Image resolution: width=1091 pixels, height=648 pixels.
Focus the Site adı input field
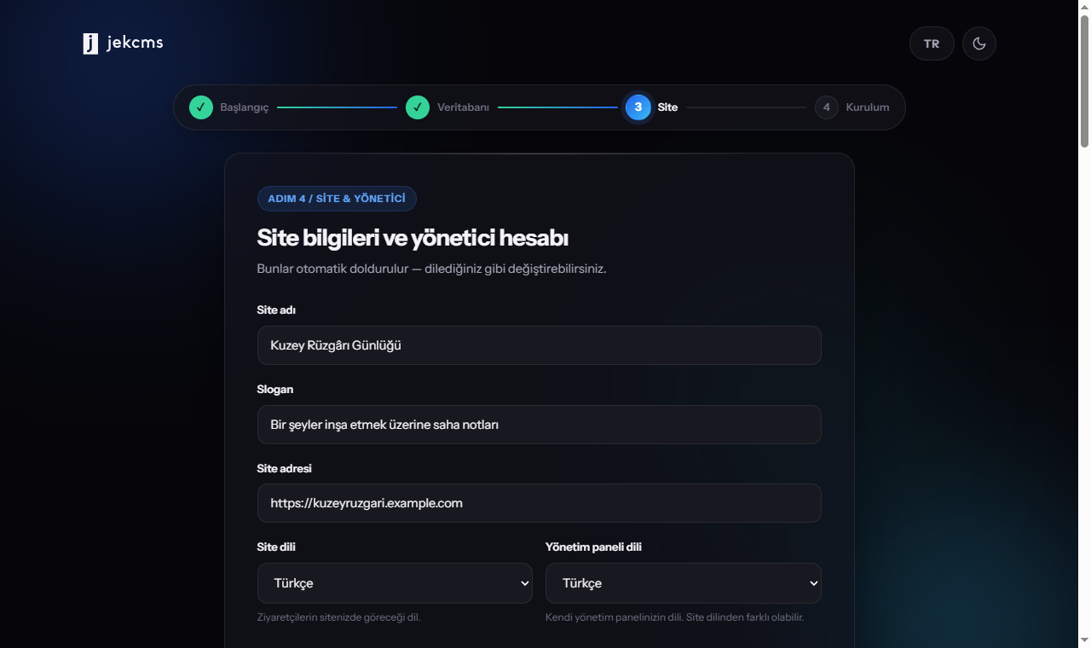pos(540,345)
